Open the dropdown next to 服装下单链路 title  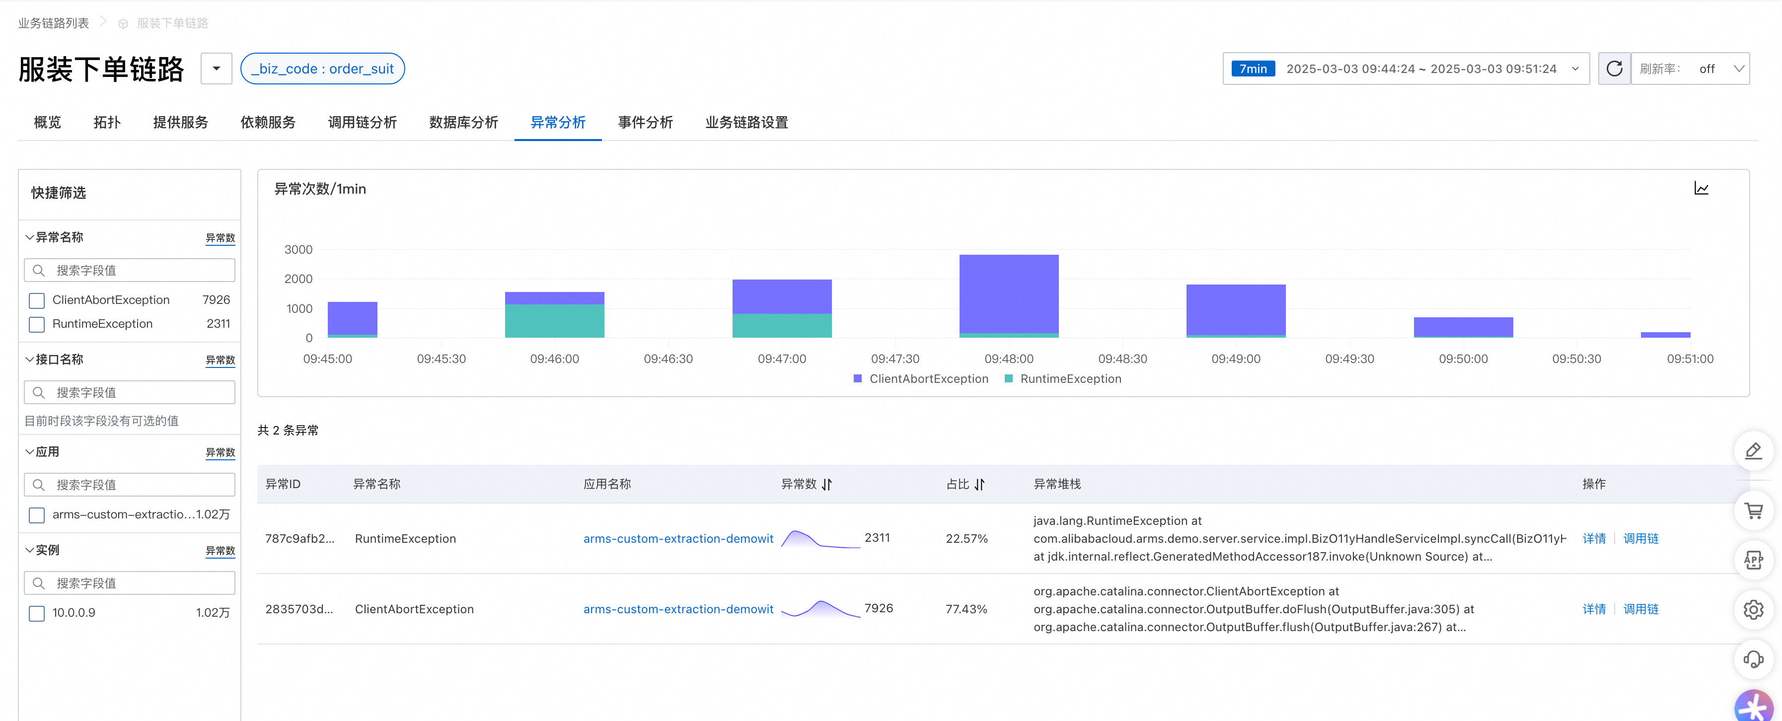217,69
